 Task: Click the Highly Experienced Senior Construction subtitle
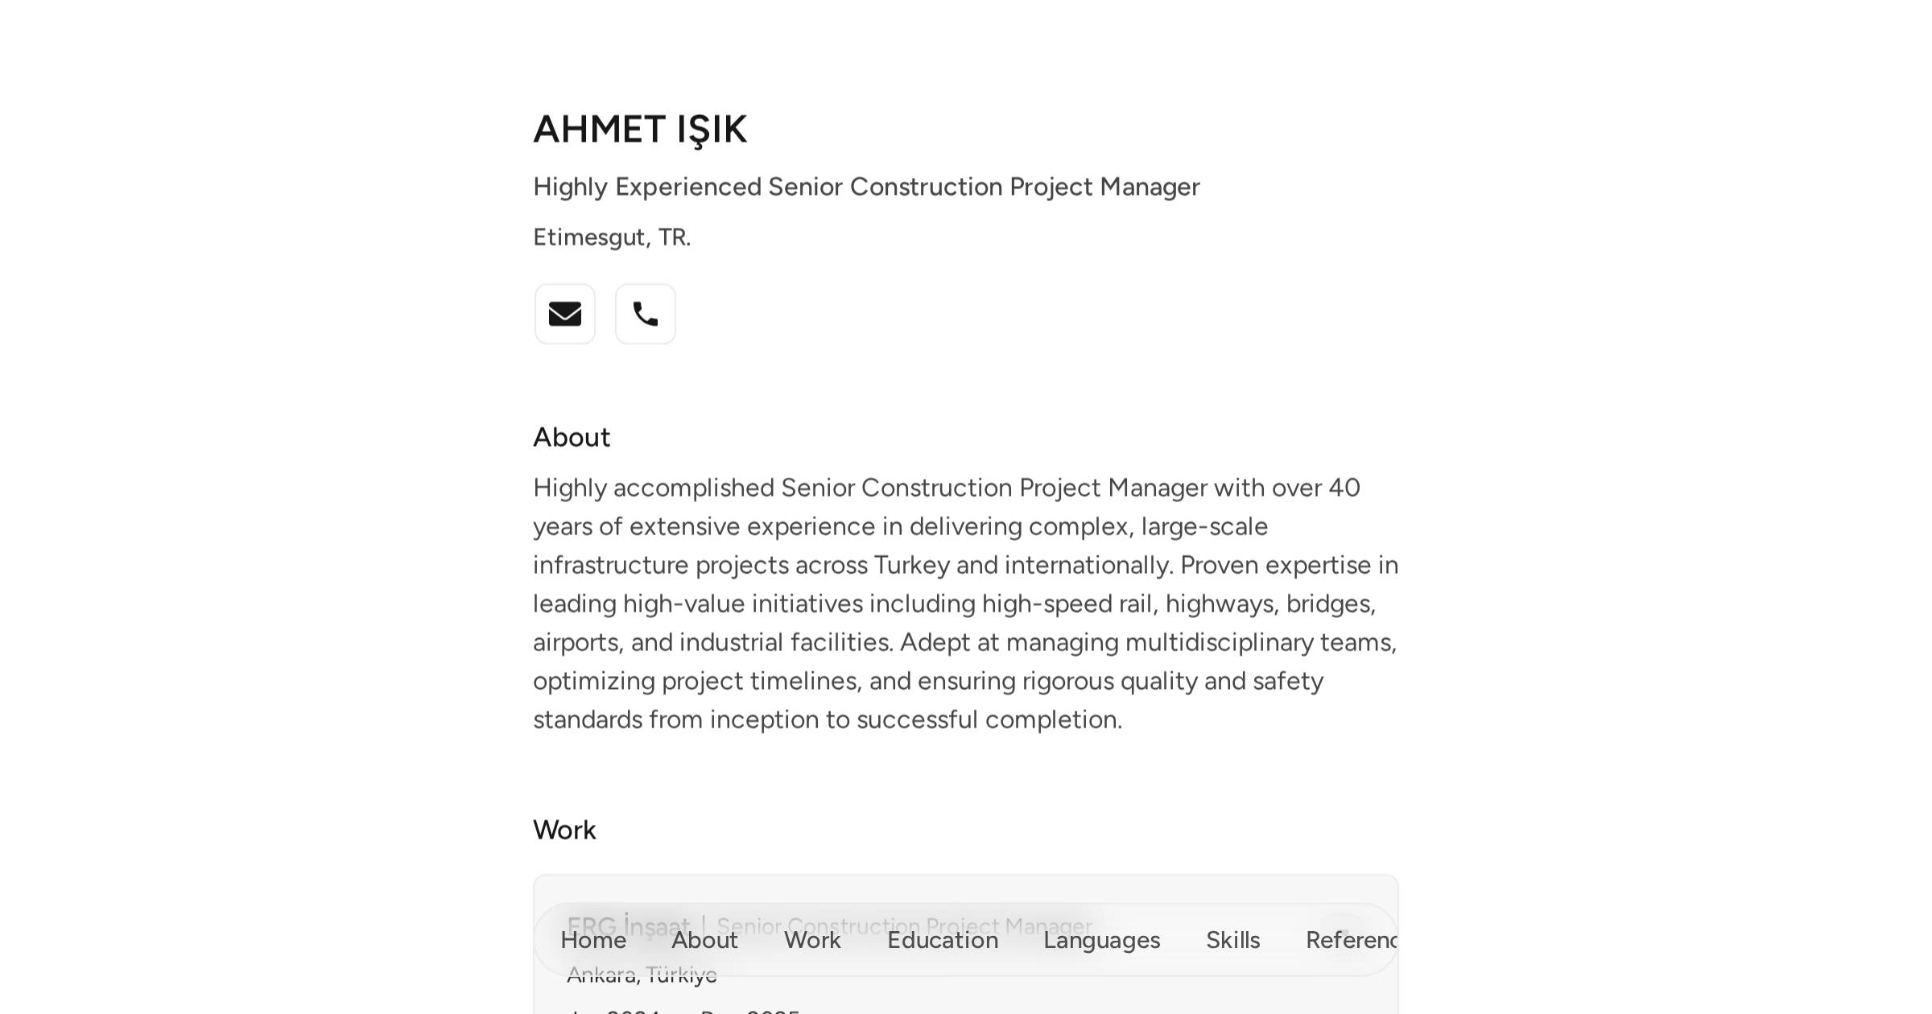pyautogui.click(x=866, y=187)
